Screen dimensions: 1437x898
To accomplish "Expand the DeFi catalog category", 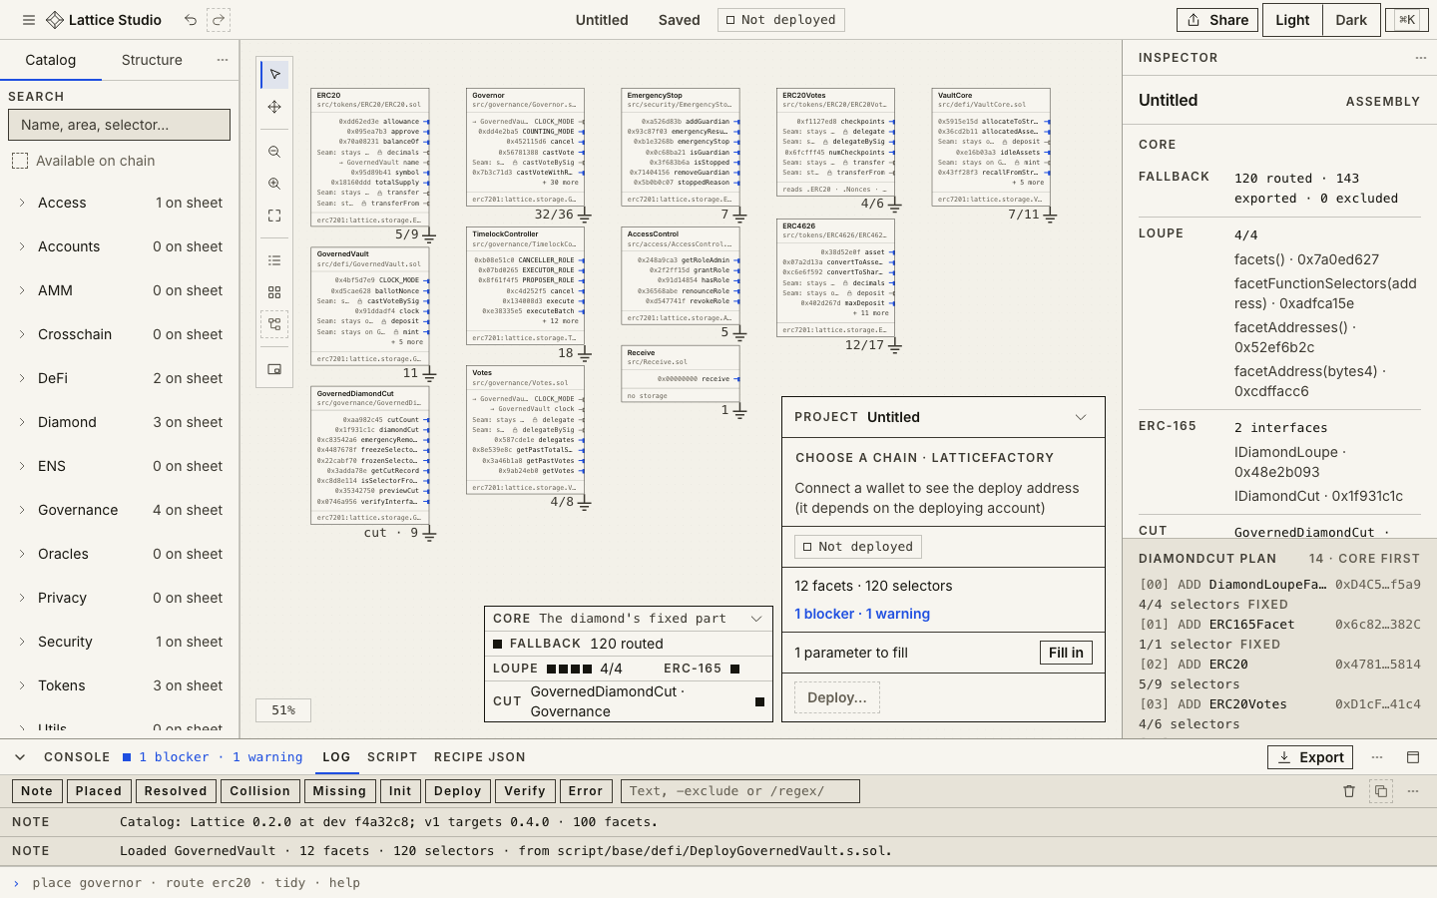I will [120, 378].
